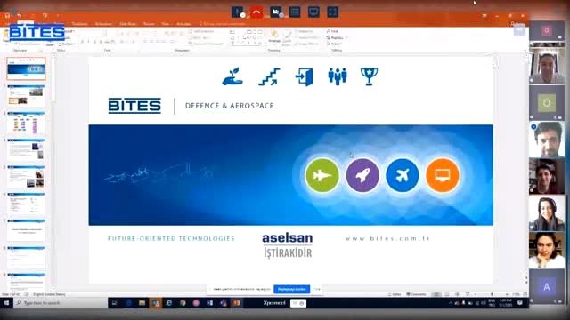
Task: Click the DEFENCE & AEROSPACE text
Action: pos(230,106)
